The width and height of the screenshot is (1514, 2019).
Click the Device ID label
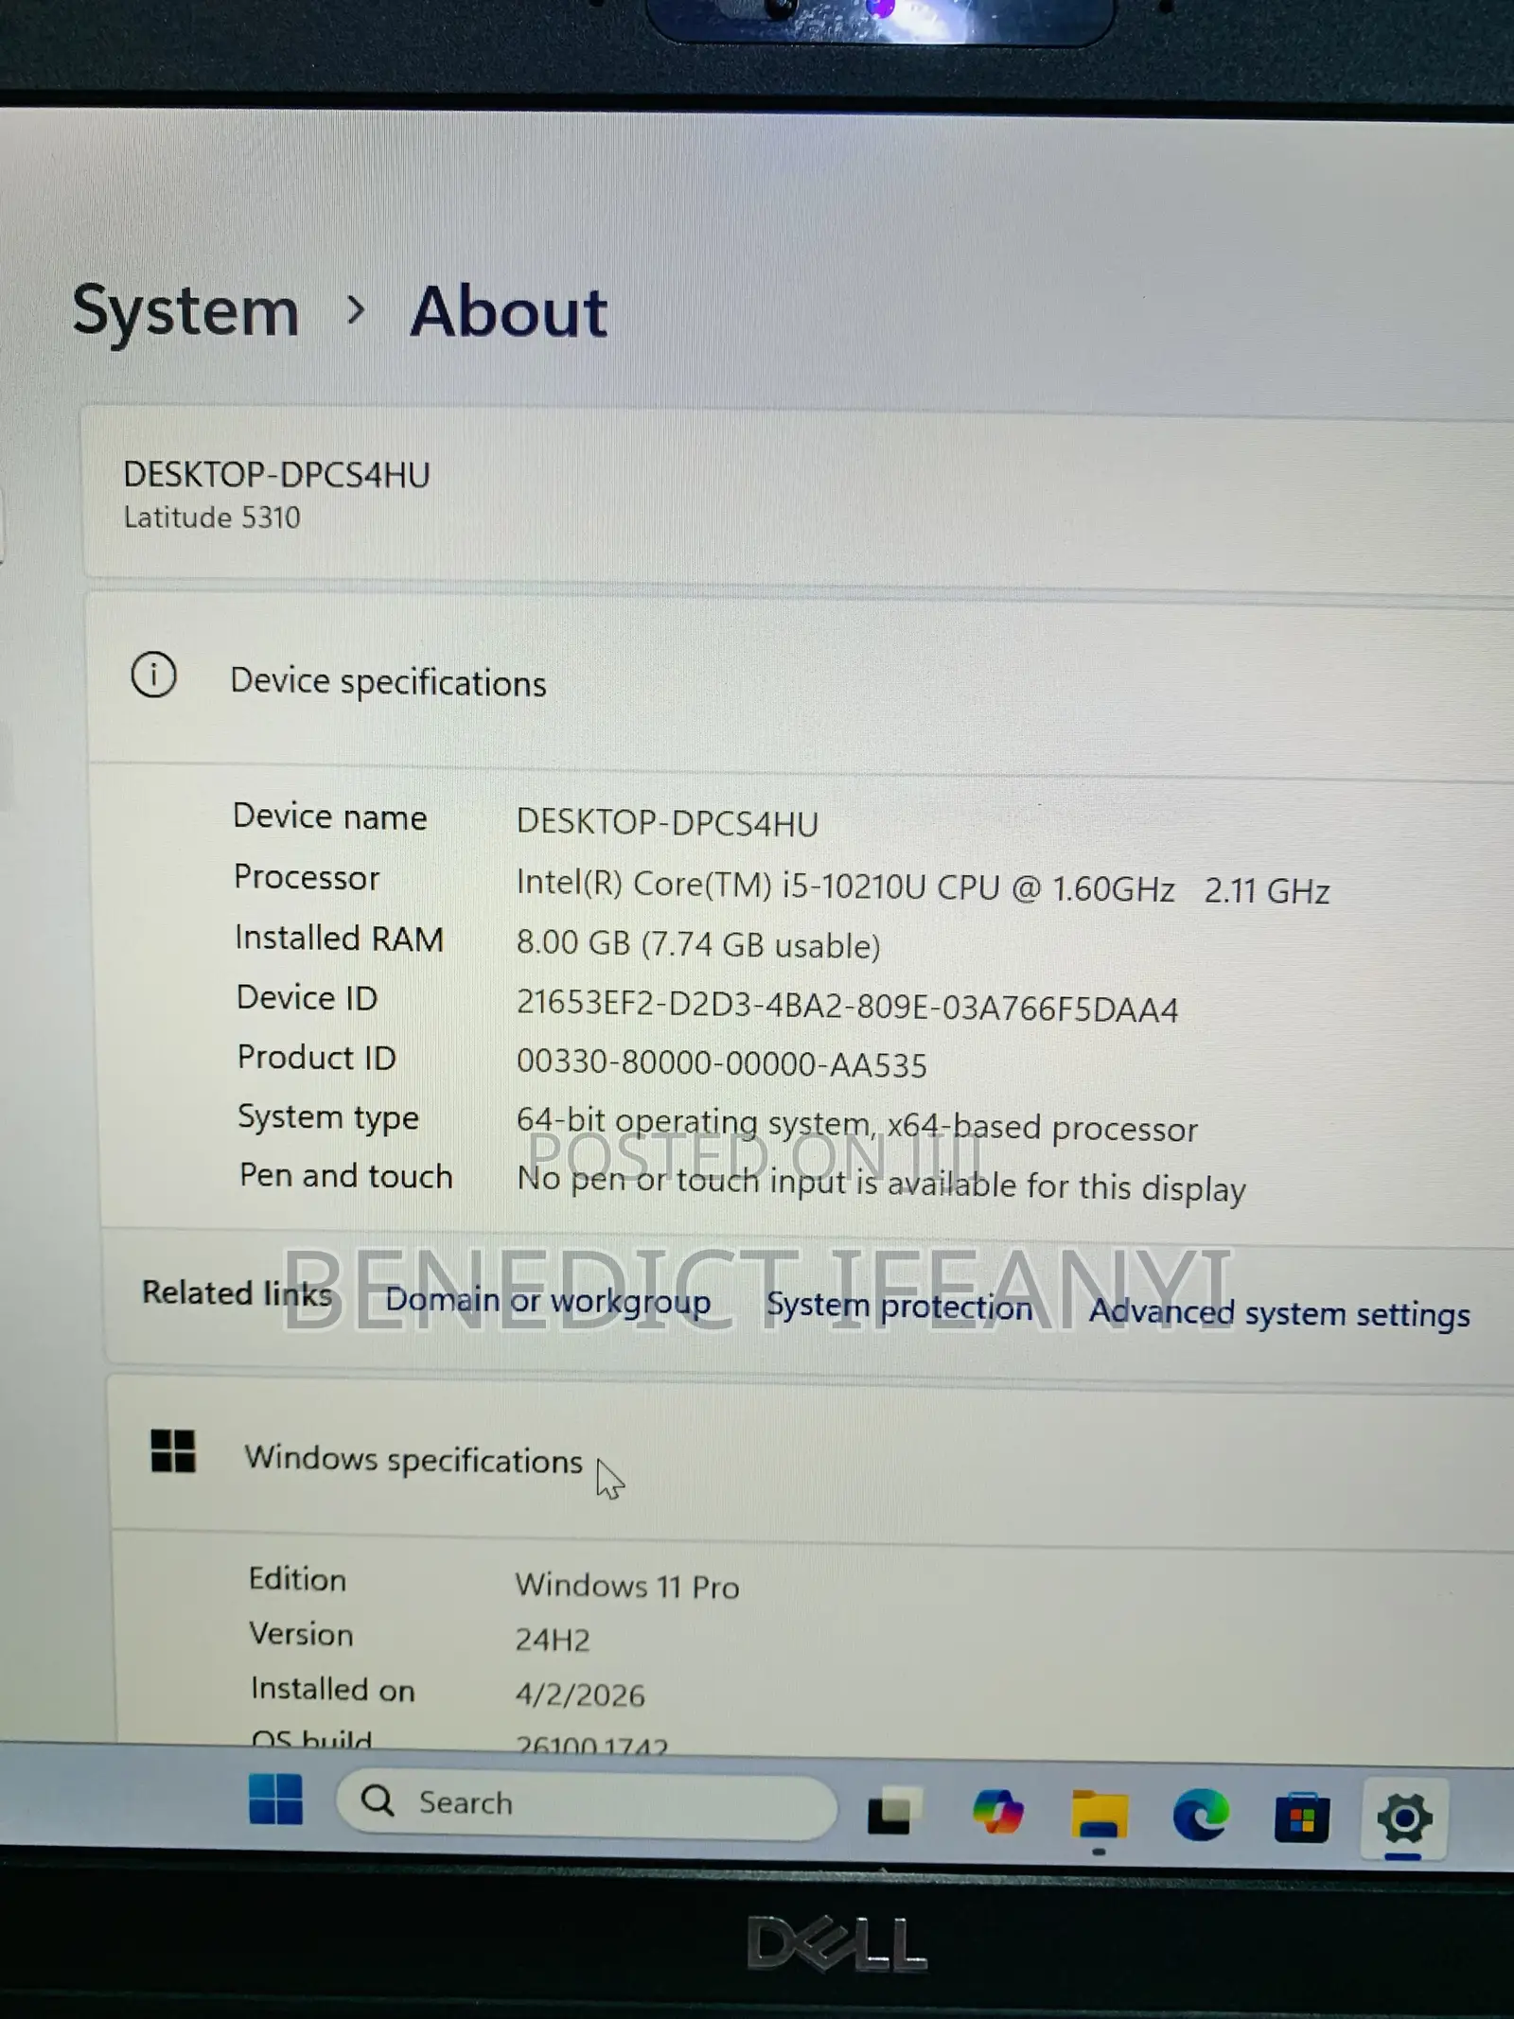pos(307,997)
